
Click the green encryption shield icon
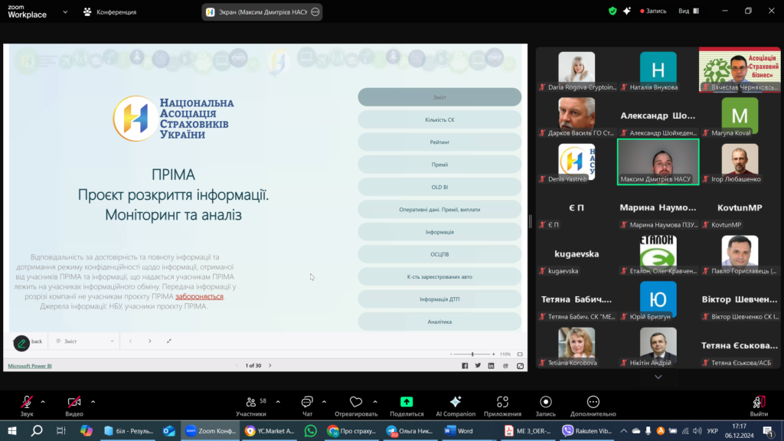[612, 11]
